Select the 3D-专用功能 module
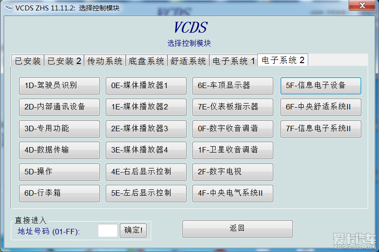 click(59, 128)
